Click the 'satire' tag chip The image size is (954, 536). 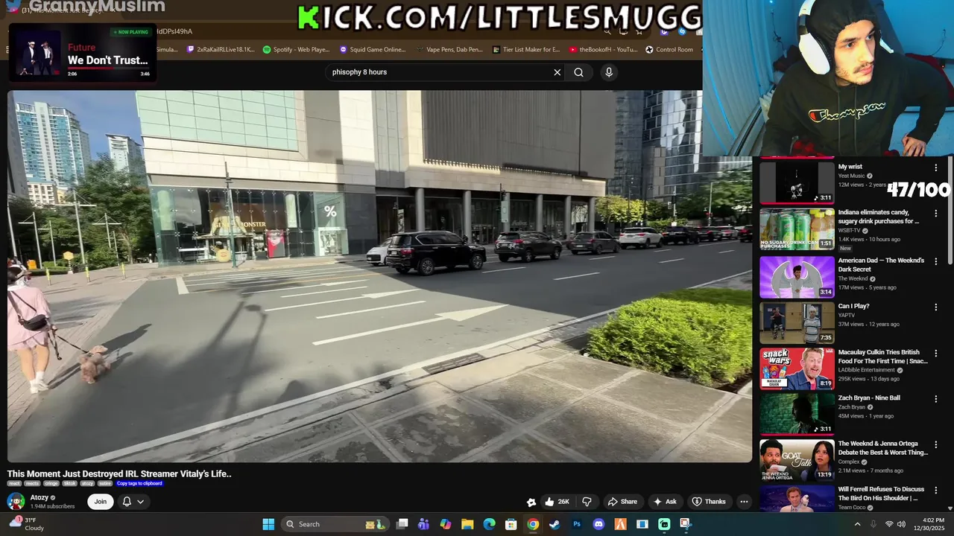(x=105, y=483)
